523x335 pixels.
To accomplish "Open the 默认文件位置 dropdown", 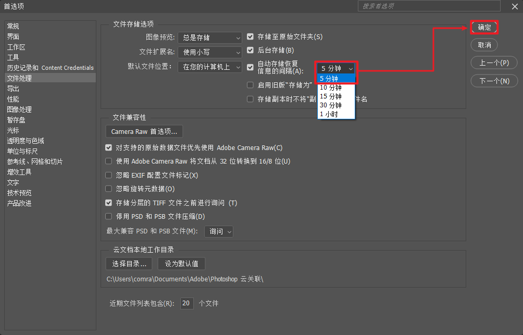I will coord(210,67).
